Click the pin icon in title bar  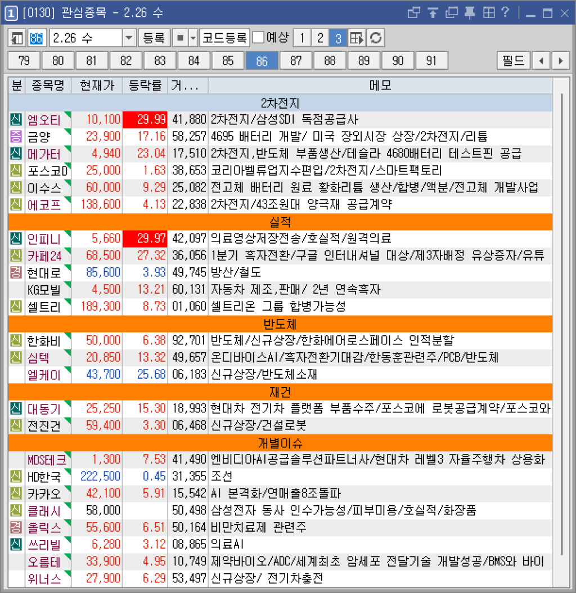[470, 13]
